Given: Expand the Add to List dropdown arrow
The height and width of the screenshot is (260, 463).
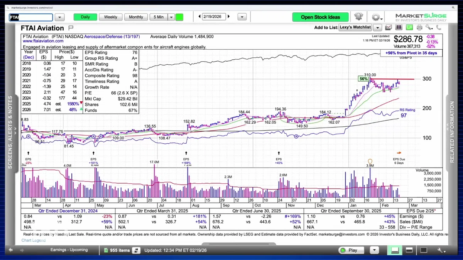Looking at the screenshot, I should (377, 28).
